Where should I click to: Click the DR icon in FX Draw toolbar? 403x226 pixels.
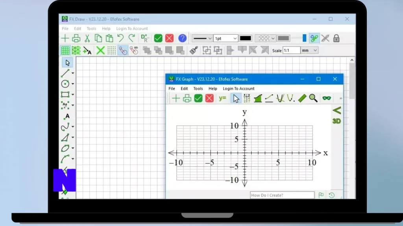click(x=145, y=38)
